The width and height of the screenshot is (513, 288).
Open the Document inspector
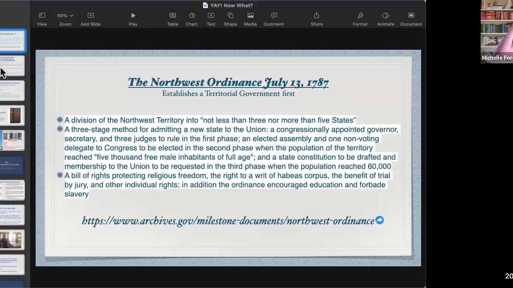pos(411,19)
